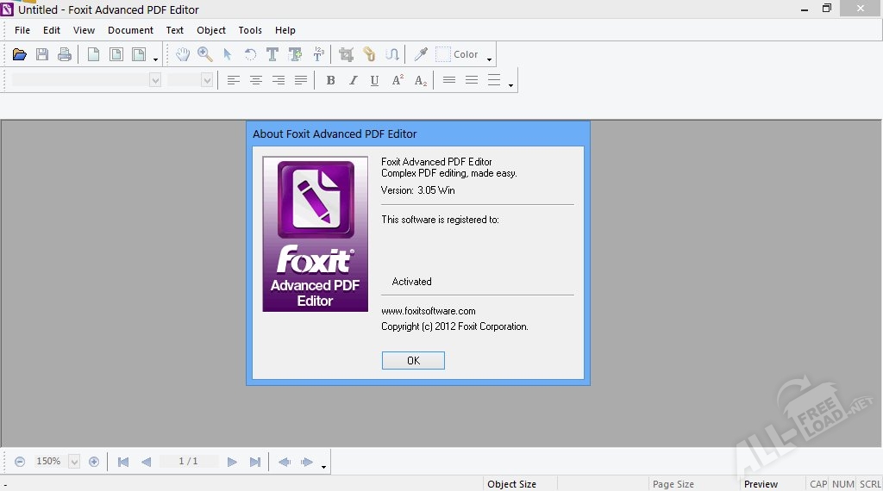The height and width of the screenshot is (491, 883).
Task: Open the Document menu
Action: point(130,30)
